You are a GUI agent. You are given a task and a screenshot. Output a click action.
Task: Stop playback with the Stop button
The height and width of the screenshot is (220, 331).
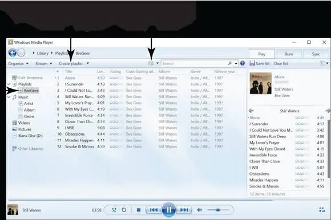pyautogui.click(x=139, y=210)
